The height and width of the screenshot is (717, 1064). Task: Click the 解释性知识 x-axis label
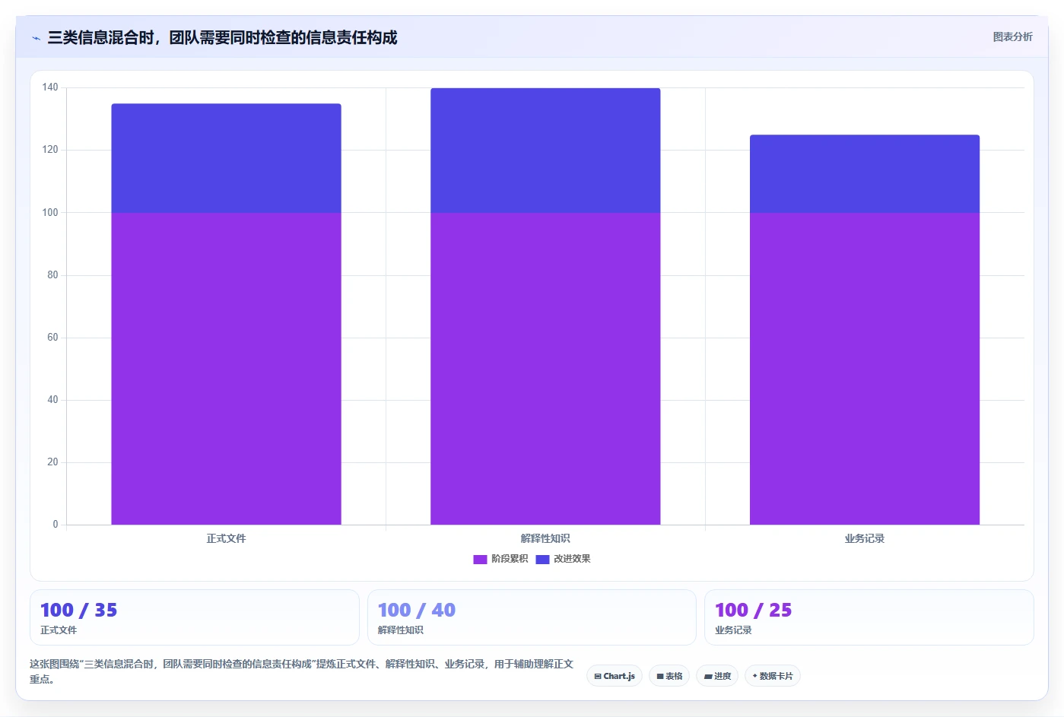[545, 538]
